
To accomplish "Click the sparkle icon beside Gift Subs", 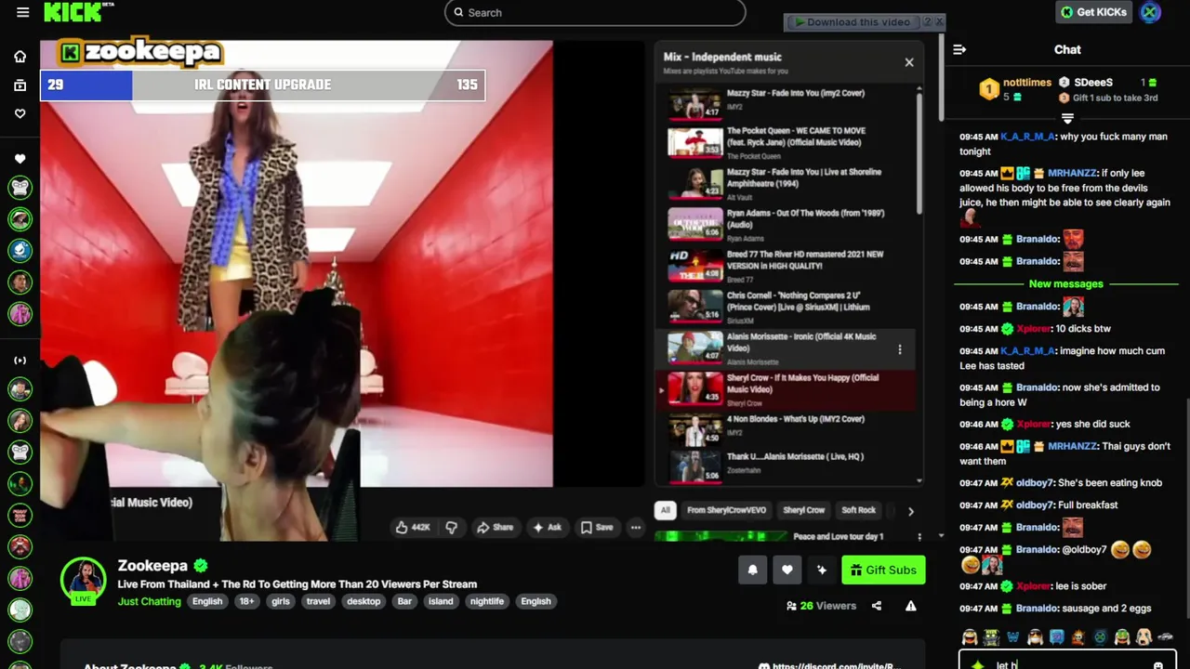I will point(822,570).
